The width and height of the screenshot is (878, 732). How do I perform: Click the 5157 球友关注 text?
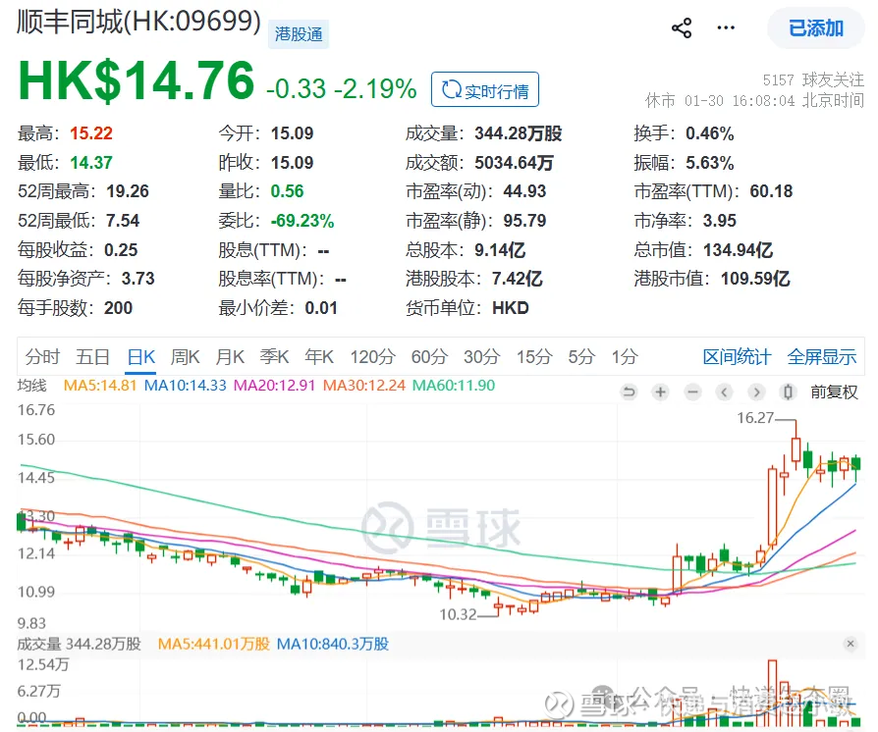point(813,80)
